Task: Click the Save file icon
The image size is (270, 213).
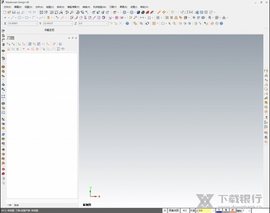Action: (x=13, y=12)
